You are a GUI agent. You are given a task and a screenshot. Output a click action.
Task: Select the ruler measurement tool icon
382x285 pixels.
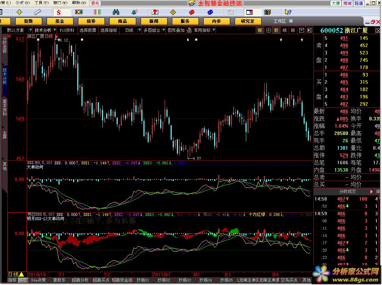pos(37,12)
